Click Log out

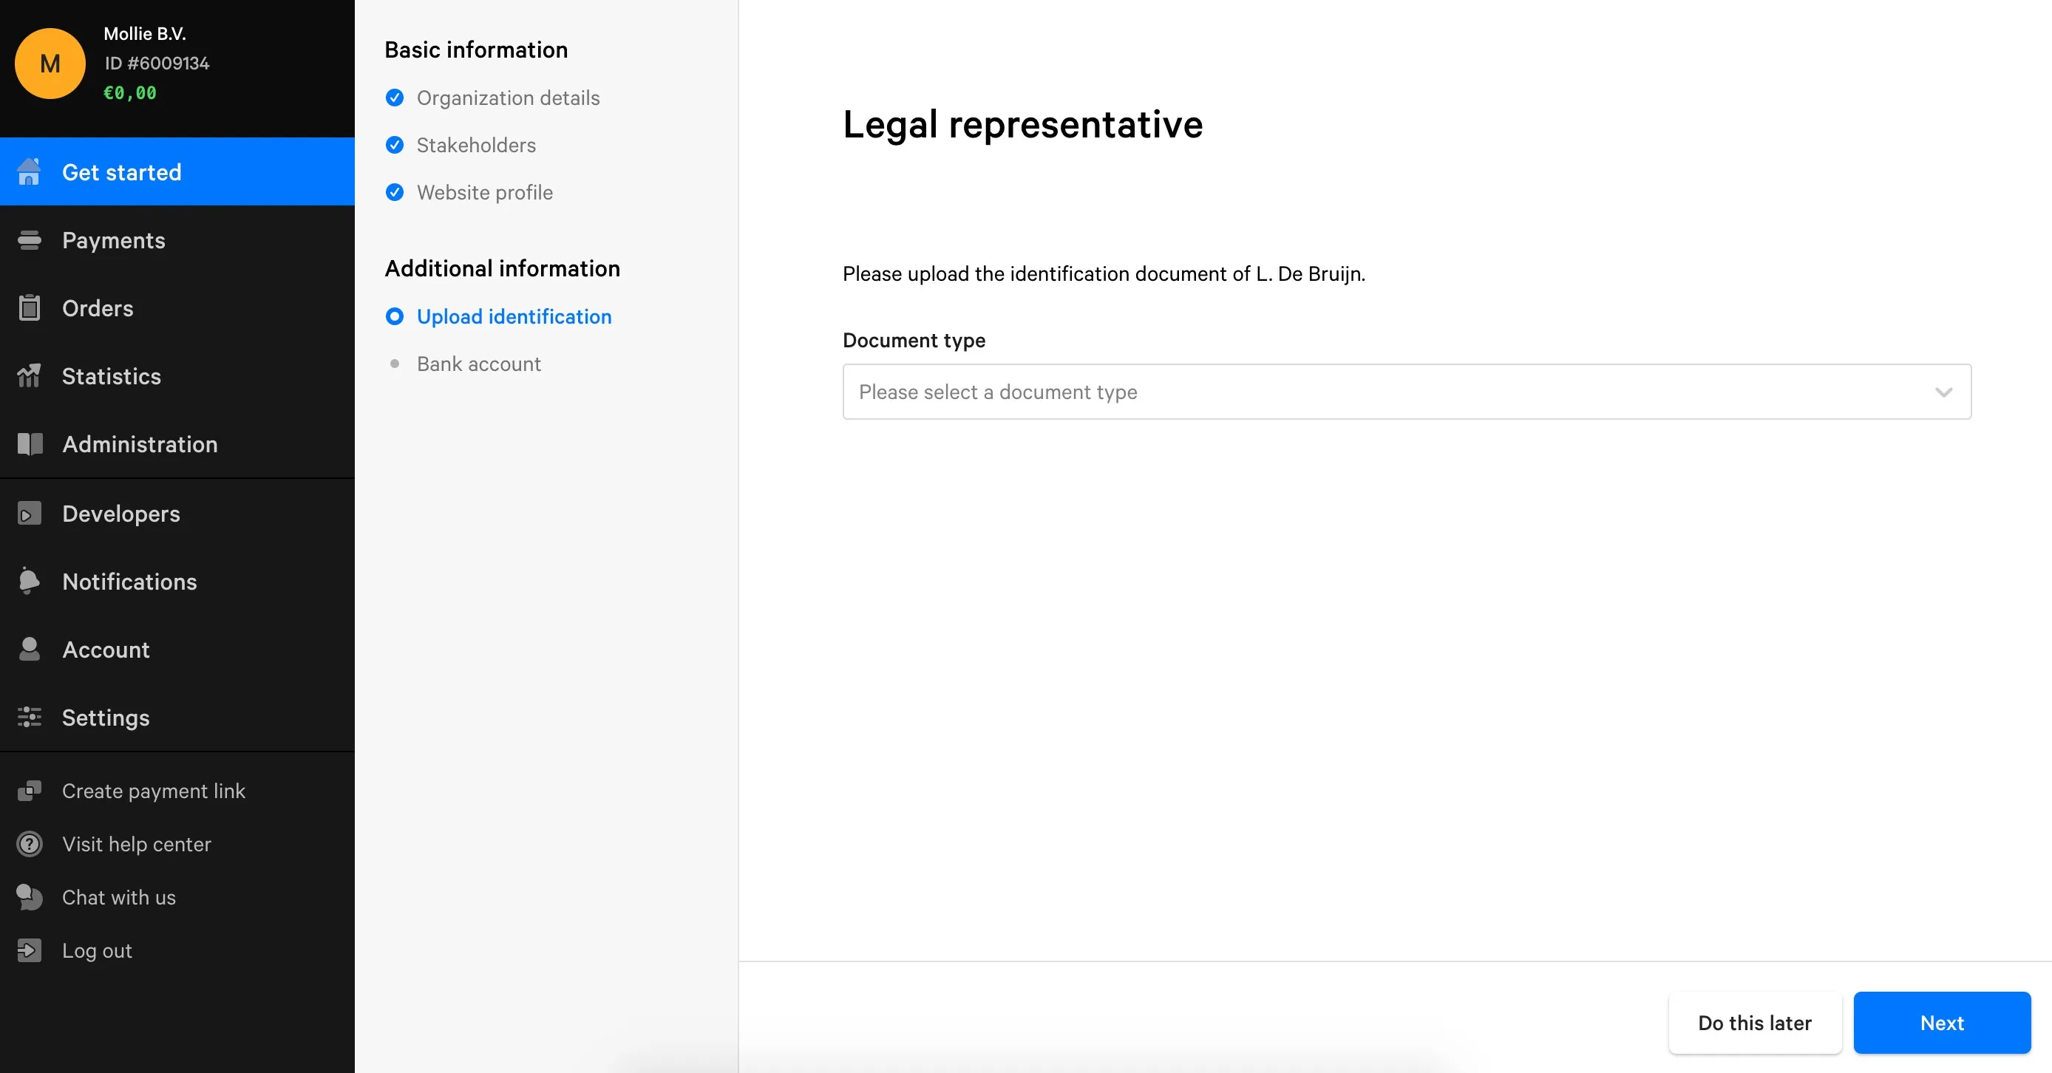point(96,950)
